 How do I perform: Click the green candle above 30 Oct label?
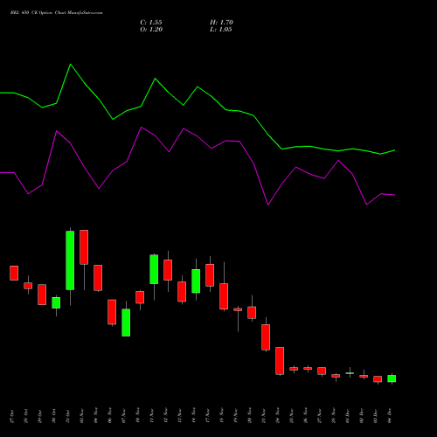click(x=56, y=302)
